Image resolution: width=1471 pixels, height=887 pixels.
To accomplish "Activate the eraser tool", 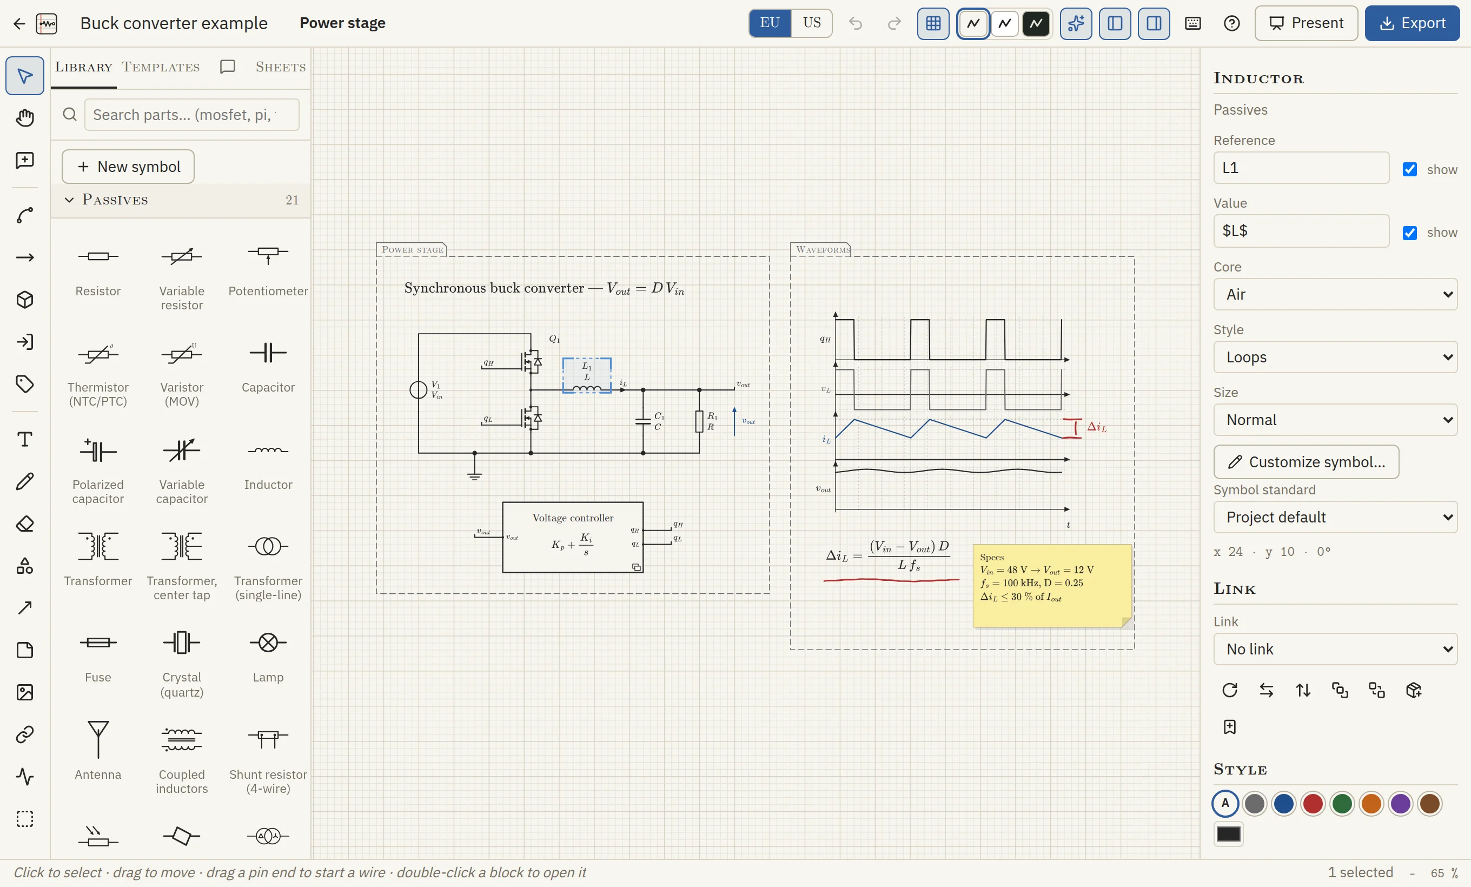I will coord(24,524).
